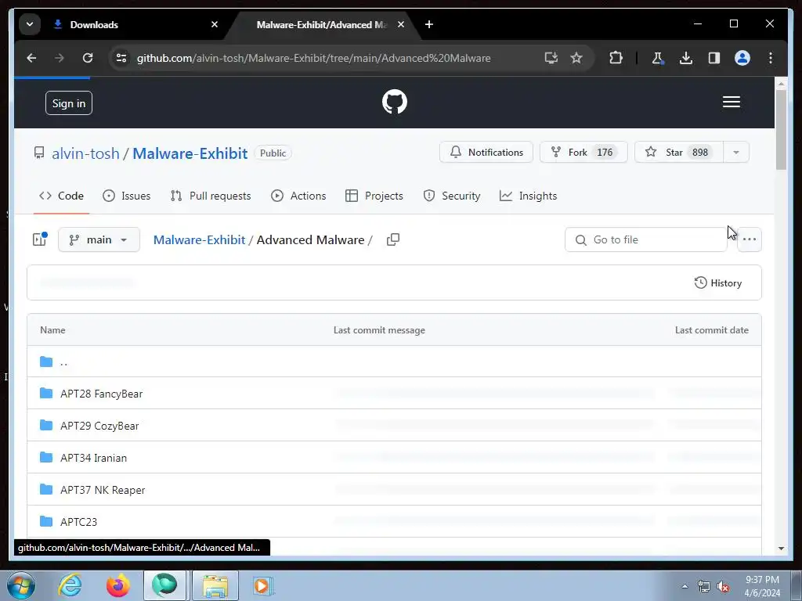Open the Extensions puzzle icon
Image resolution: width=802 pixels, height=601 pixels.
pyautogui.click(x=616, y=58)
